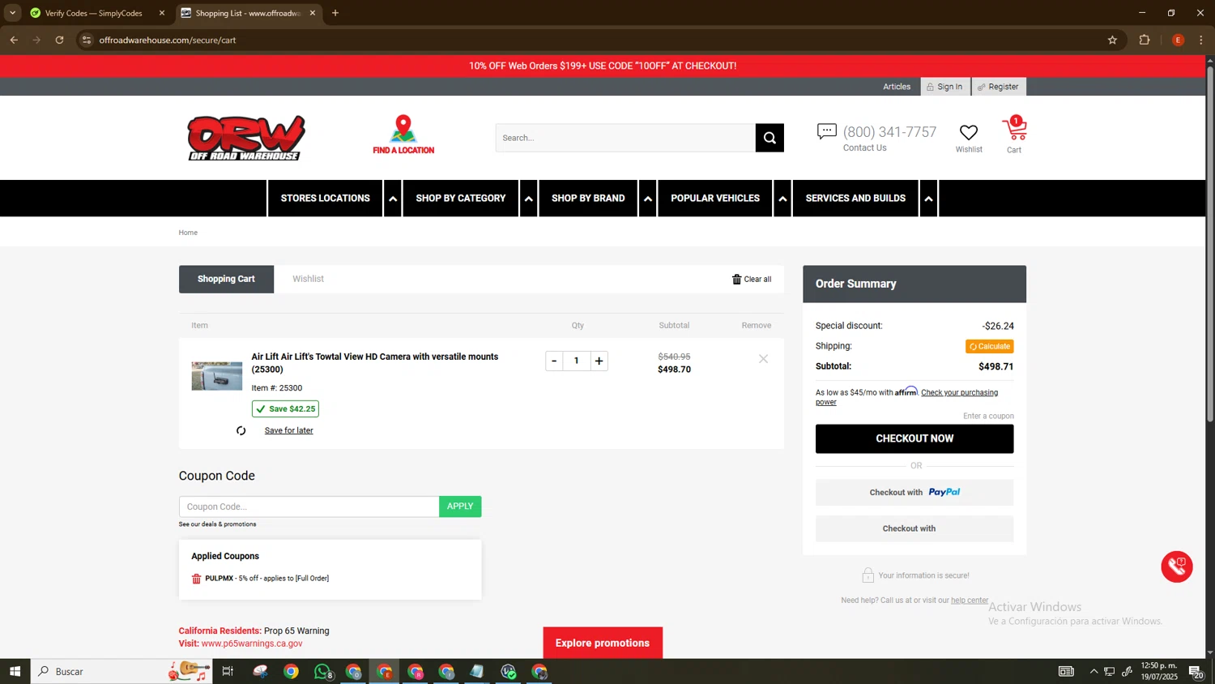Open the Air Lift Towtal View camera product title

point(375,363)
